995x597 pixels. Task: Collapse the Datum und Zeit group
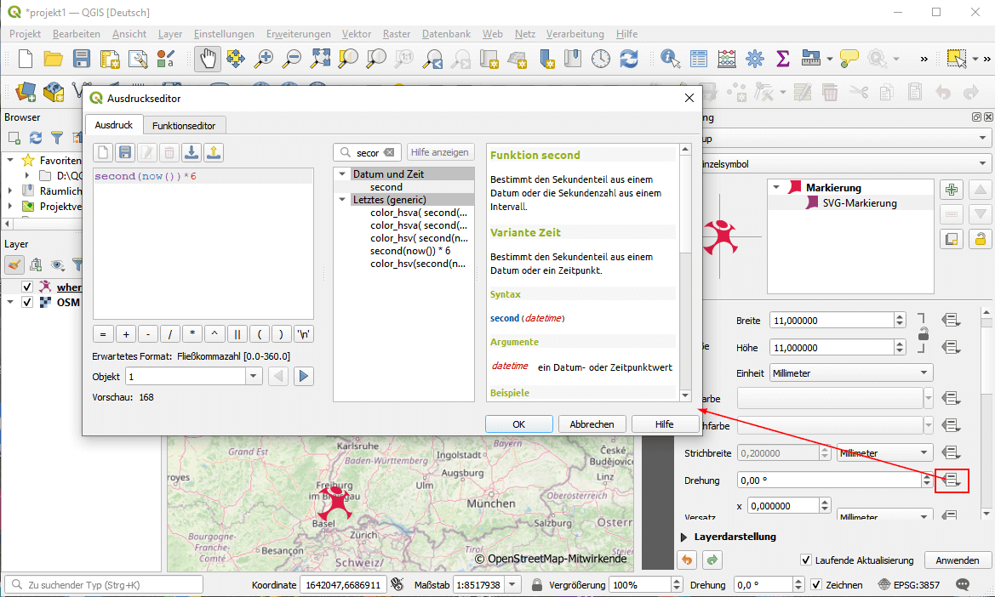pyautogui.click(x=342, y=173)
